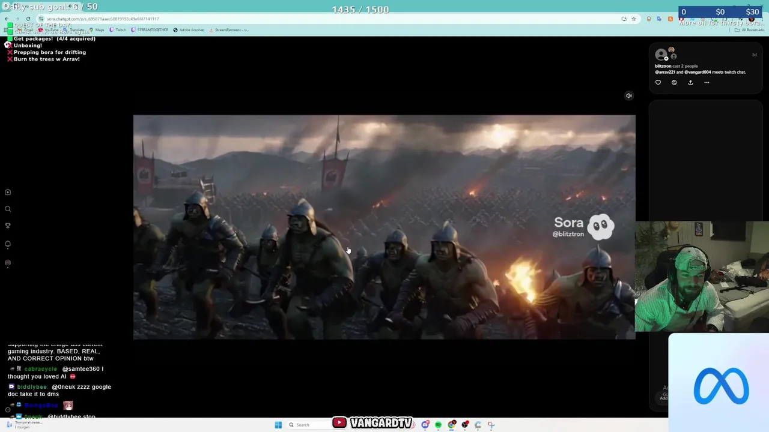Screen dimensions: 769x432
Task: Open the All Bookmarks folder
Action: tap(749, 30)
